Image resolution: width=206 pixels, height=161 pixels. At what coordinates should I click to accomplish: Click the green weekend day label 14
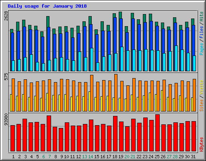click(91, 157)
